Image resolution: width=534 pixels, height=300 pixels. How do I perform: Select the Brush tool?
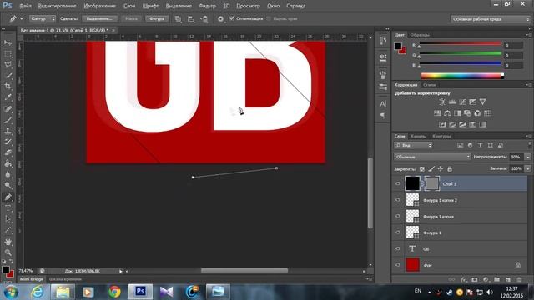coord(8,120)
